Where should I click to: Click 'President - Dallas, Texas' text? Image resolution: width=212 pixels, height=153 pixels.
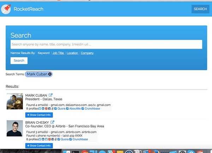pos(44,99)
